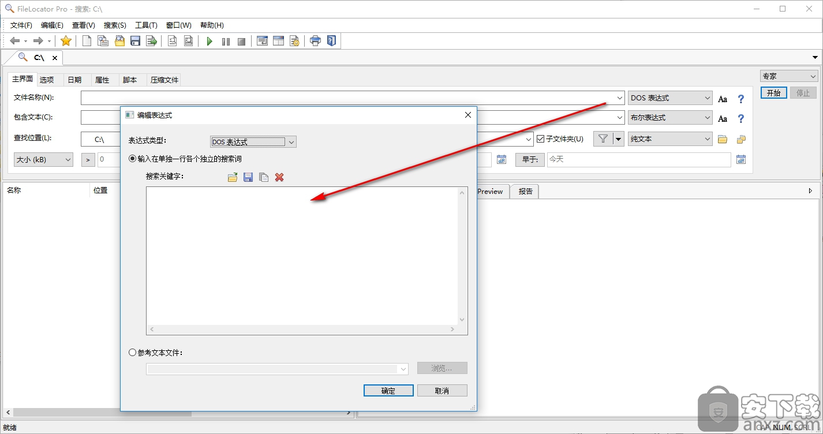The height and width of the screenshot is (434, 823).
Task: Open saved search using yellow folder toolbar icon
Action: pos(119,41)
